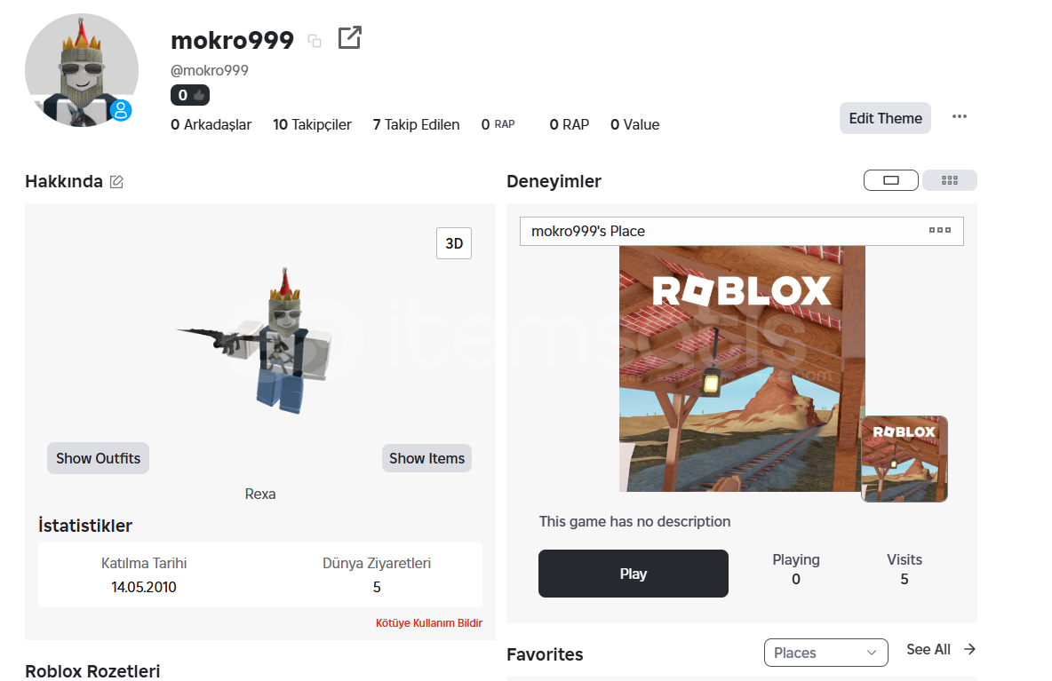Open the three-dot profile options menu
This screenshot has width=1052, height=681.
click(x=960, y=116)
